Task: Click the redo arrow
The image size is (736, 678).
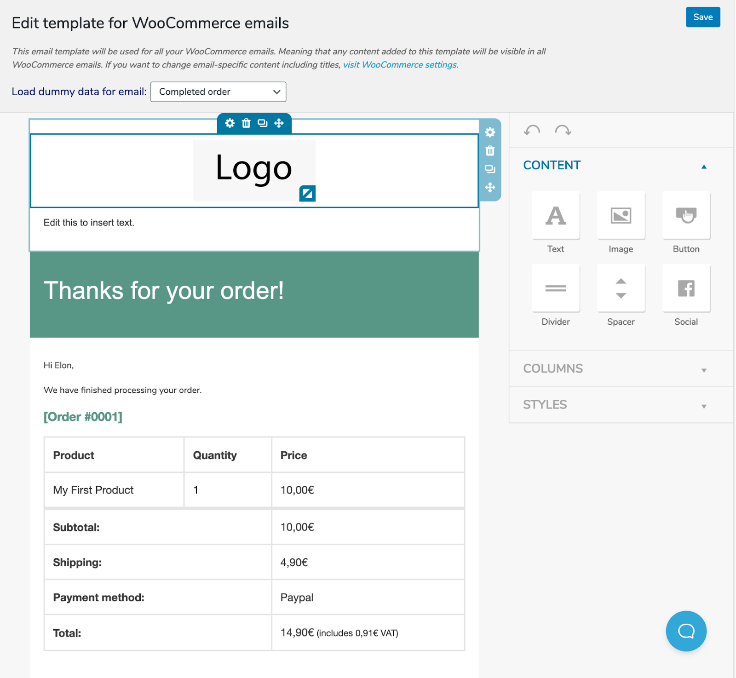Action: click(x=563, y=131)
